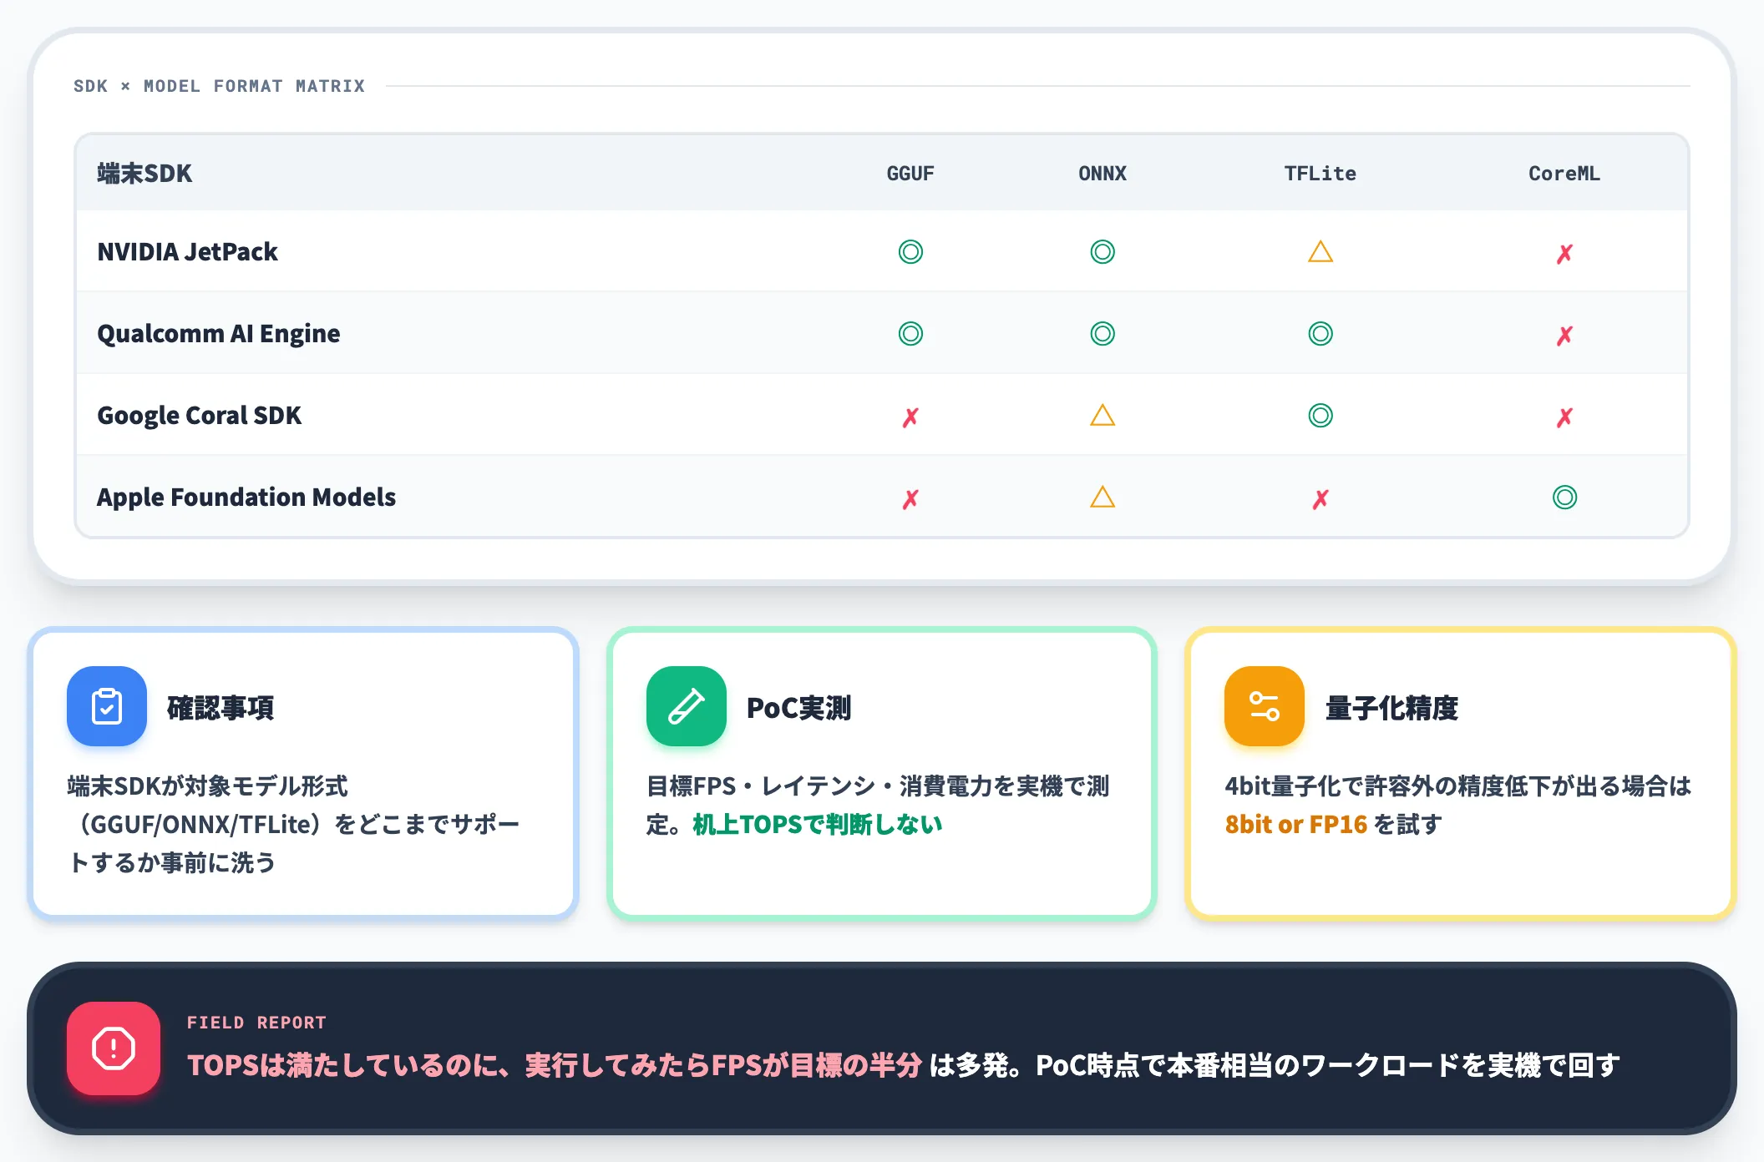The image size is (1764, 1162).
Task: Select the Apple Foundation Models row label
Action: pos(246,498)
